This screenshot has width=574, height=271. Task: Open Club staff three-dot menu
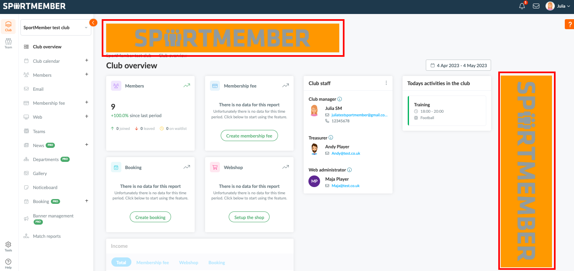pyautogui.click(x=386, y=83)
